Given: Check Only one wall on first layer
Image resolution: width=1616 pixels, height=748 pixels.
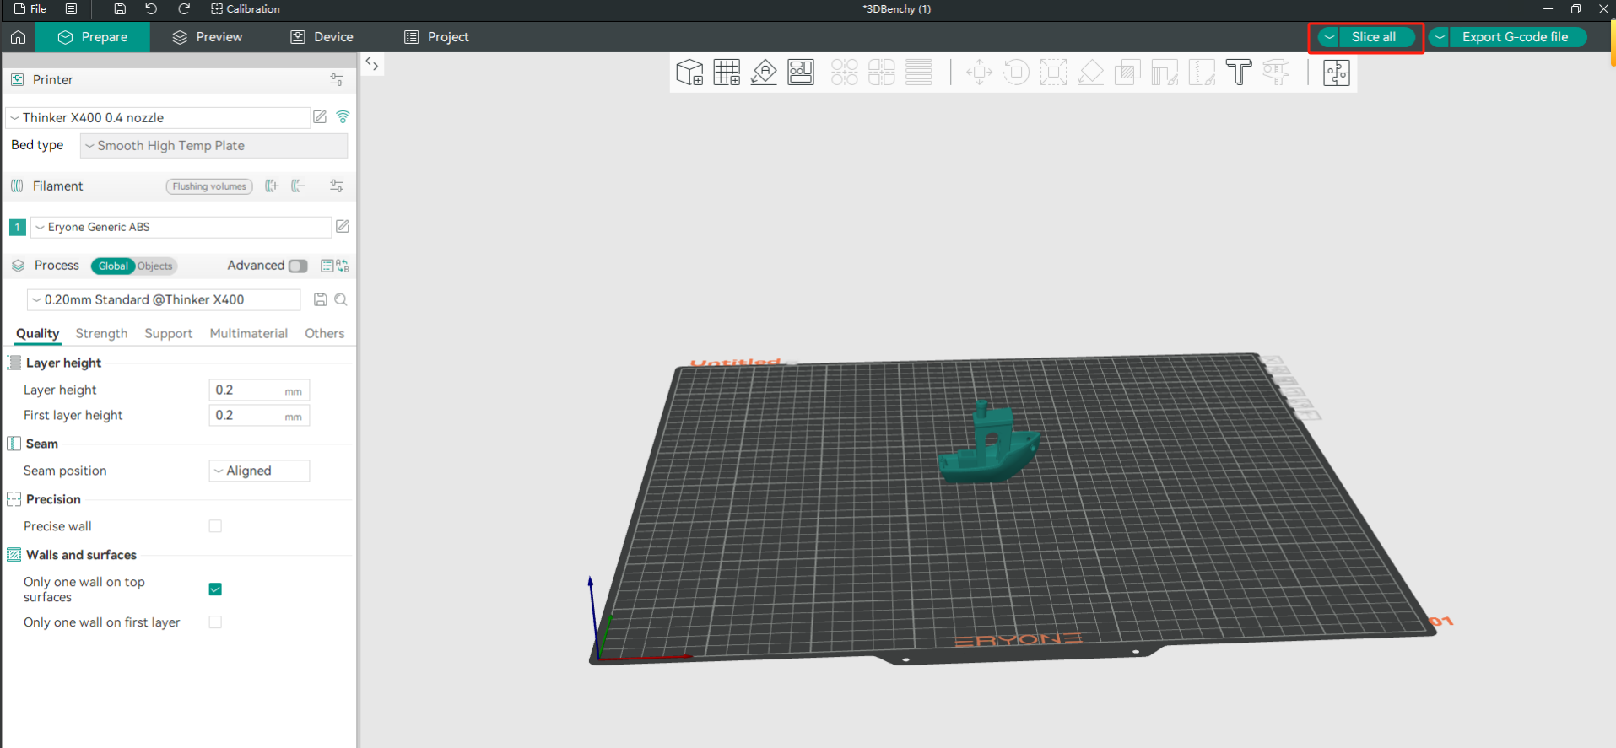Looking at the screenshot, I should point(215,622).
